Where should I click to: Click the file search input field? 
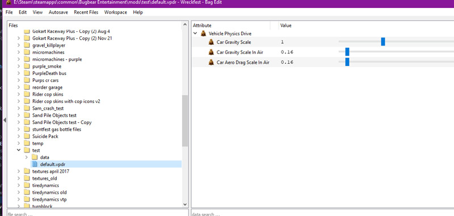coord(98,213)
